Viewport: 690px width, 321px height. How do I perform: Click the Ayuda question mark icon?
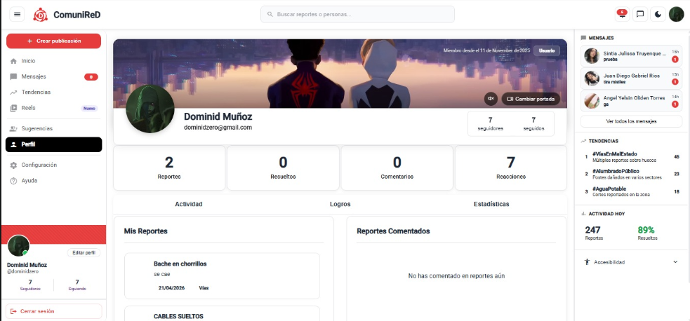click(x=13, y=181)
